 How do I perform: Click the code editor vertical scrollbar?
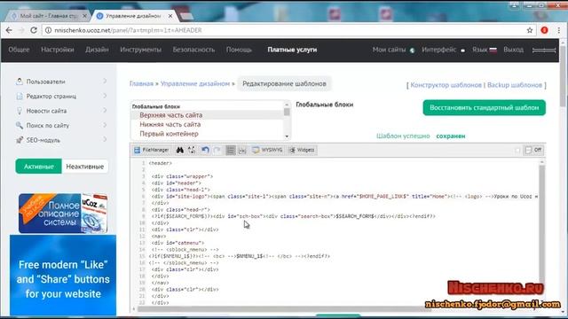click(x=541, y=231)
